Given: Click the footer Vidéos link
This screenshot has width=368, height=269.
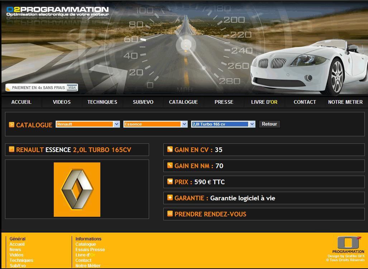Looking at the screenshot, I should coord(16,255).
